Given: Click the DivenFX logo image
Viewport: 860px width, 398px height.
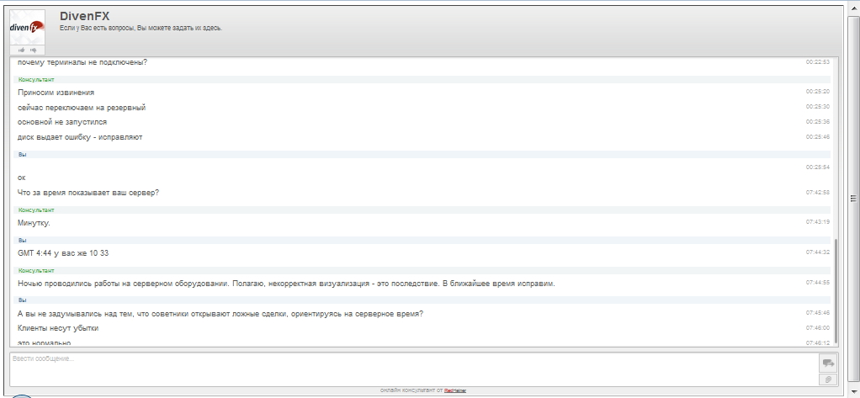Looking at the screenshot, I should point(28,28).
